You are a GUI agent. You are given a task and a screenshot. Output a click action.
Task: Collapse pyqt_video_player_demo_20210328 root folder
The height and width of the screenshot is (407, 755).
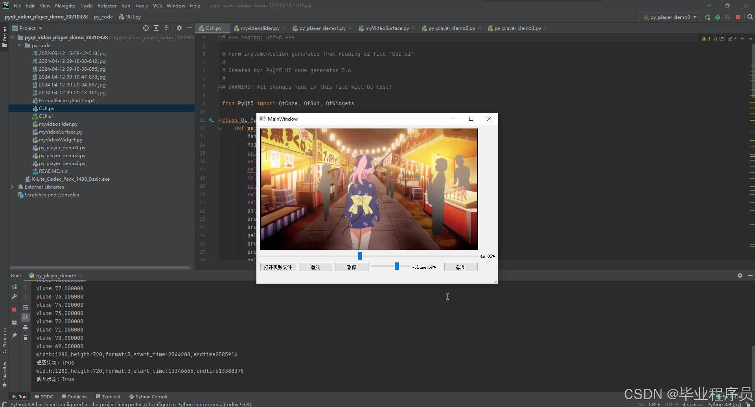(x=13, y=37)
